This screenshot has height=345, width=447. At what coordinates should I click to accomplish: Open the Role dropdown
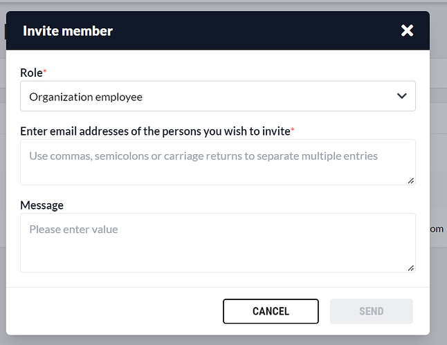pos(217,97)
